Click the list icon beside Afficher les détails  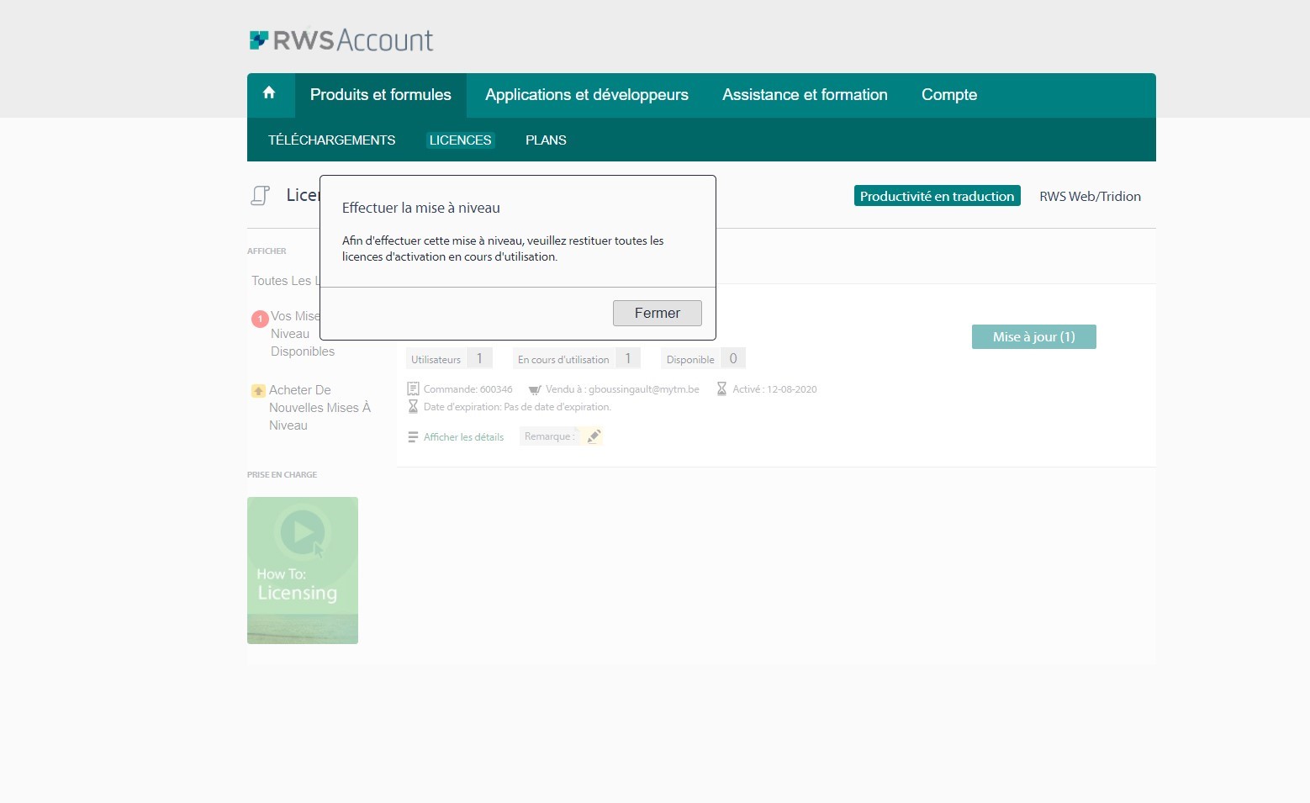point(413,436)
